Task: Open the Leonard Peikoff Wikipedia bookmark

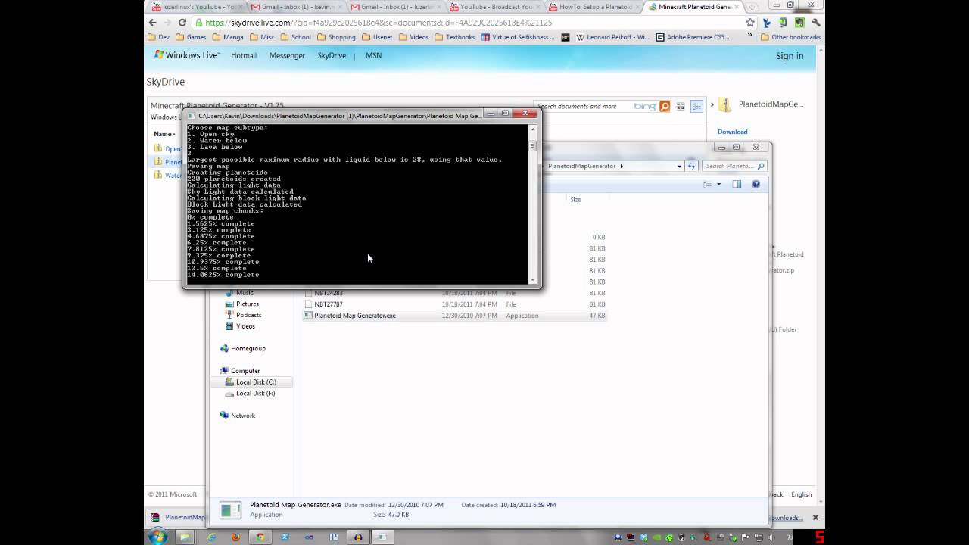Action: click(612, 37)
